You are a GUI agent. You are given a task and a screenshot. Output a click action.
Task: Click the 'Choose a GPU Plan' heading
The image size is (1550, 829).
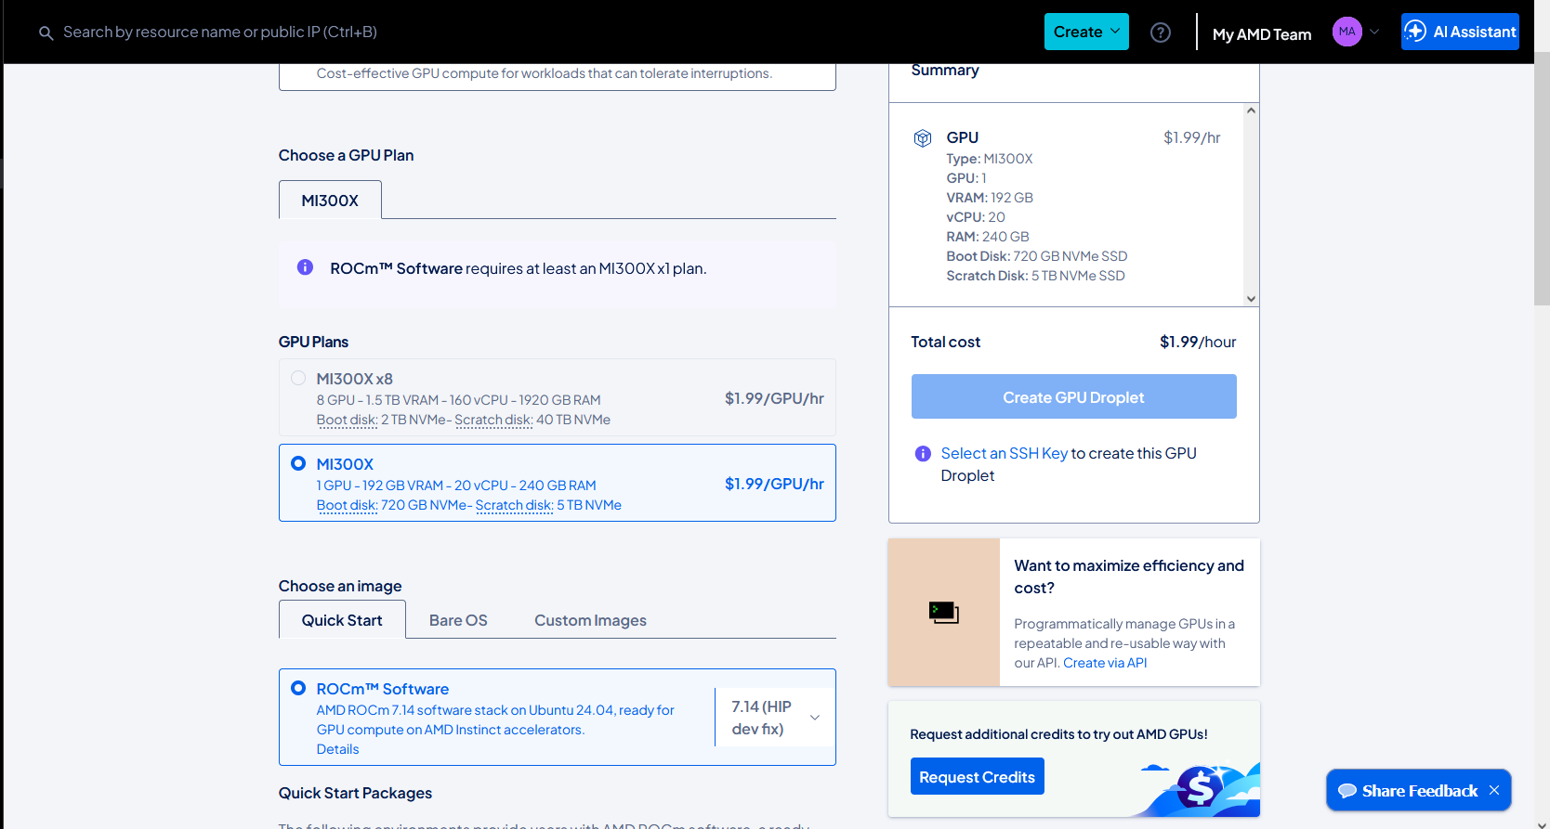[x=346, y=155]
